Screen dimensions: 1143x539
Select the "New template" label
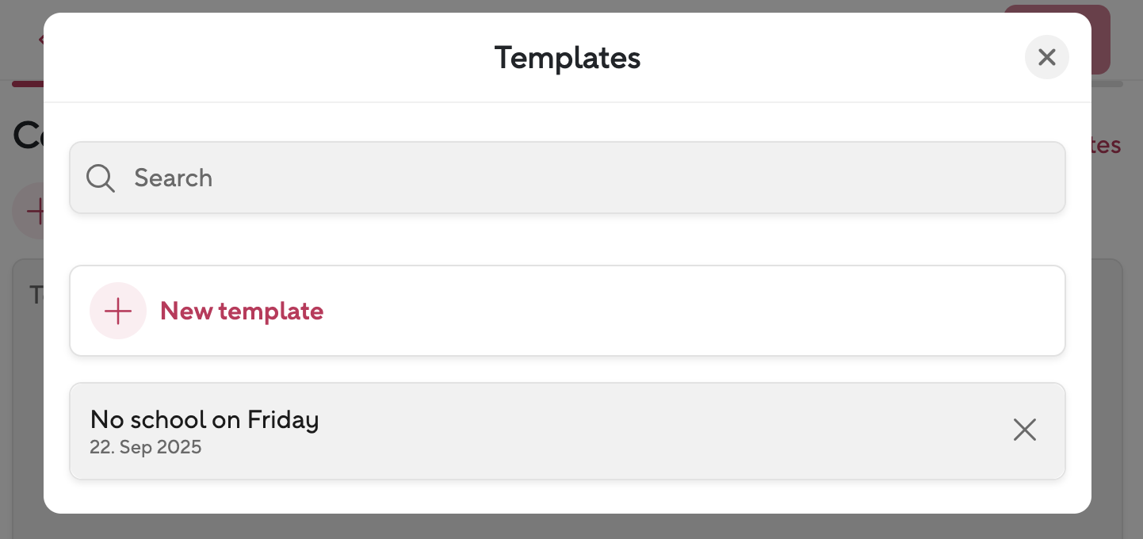[242, 311]
